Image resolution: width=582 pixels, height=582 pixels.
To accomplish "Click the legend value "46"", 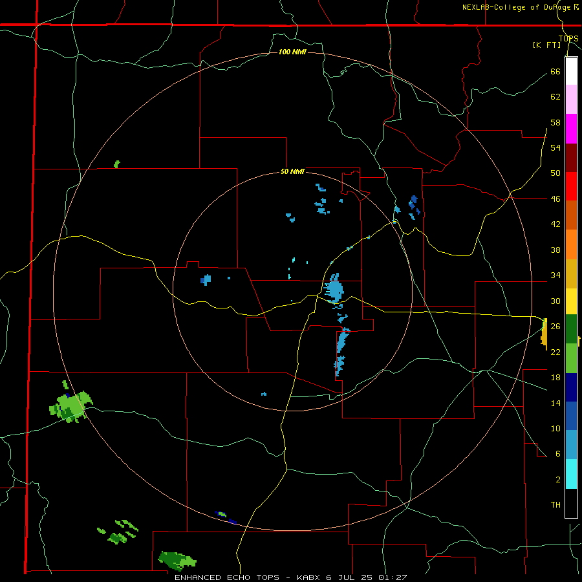I will [x=555, y=199].
